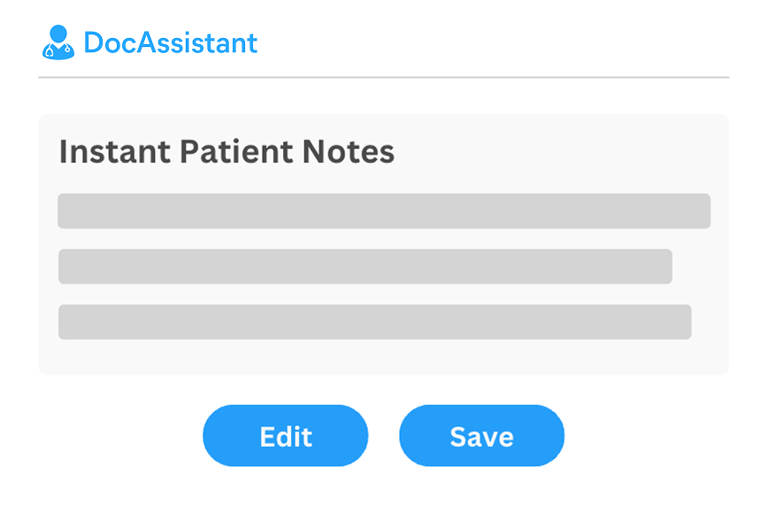Click the stethoscope on the doctor logo

click(58, 50)
